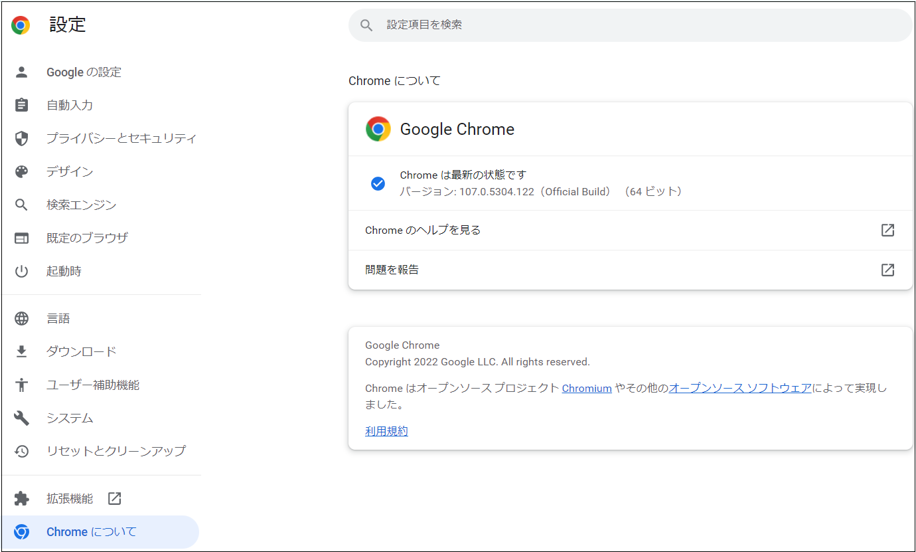Open 既定のブラウザ settings section
Image resolution: width=916 pixels, height=552 pixels.
pyautogui.click(x=87, y=238)
